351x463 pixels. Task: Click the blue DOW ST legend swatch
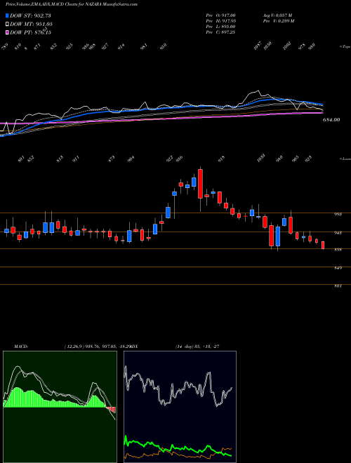click(7, 15)
